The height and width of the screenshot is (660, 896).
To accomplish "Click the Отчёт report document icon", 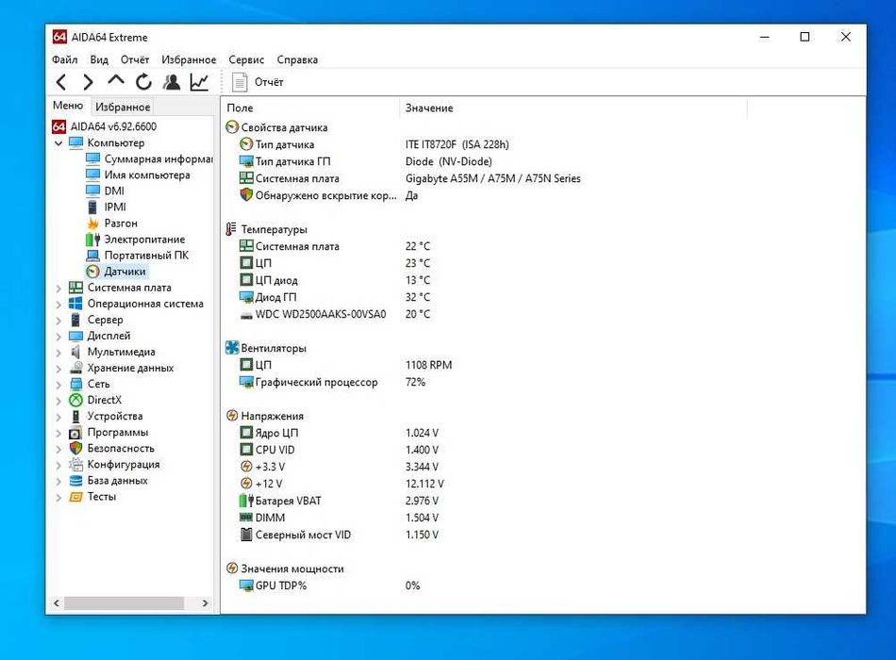I will click(x=240, y=82).
